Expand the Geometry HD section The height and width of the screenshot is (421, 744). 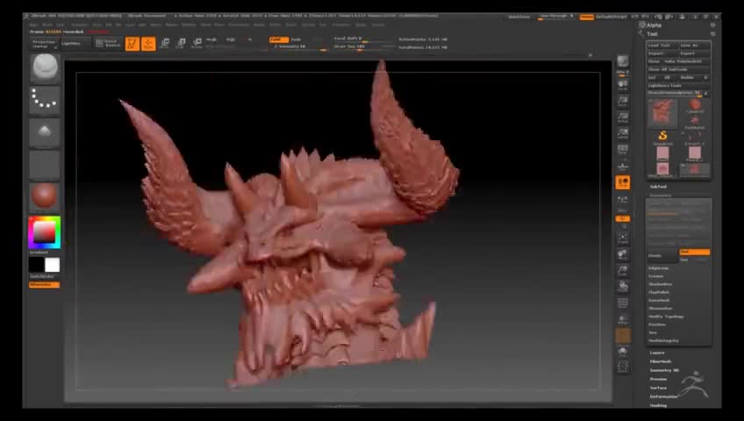coord(664,370)
